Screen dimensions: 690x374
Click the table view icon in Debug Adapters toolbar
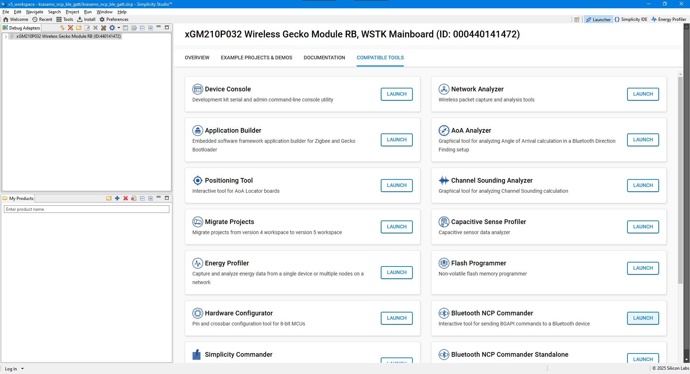click(x=125, y=28)
